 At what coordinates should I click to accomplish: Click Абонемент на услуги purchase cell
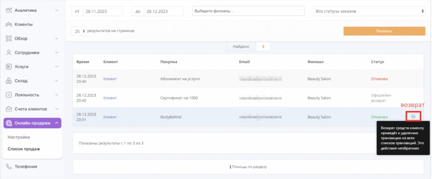(x=180, y=79)
